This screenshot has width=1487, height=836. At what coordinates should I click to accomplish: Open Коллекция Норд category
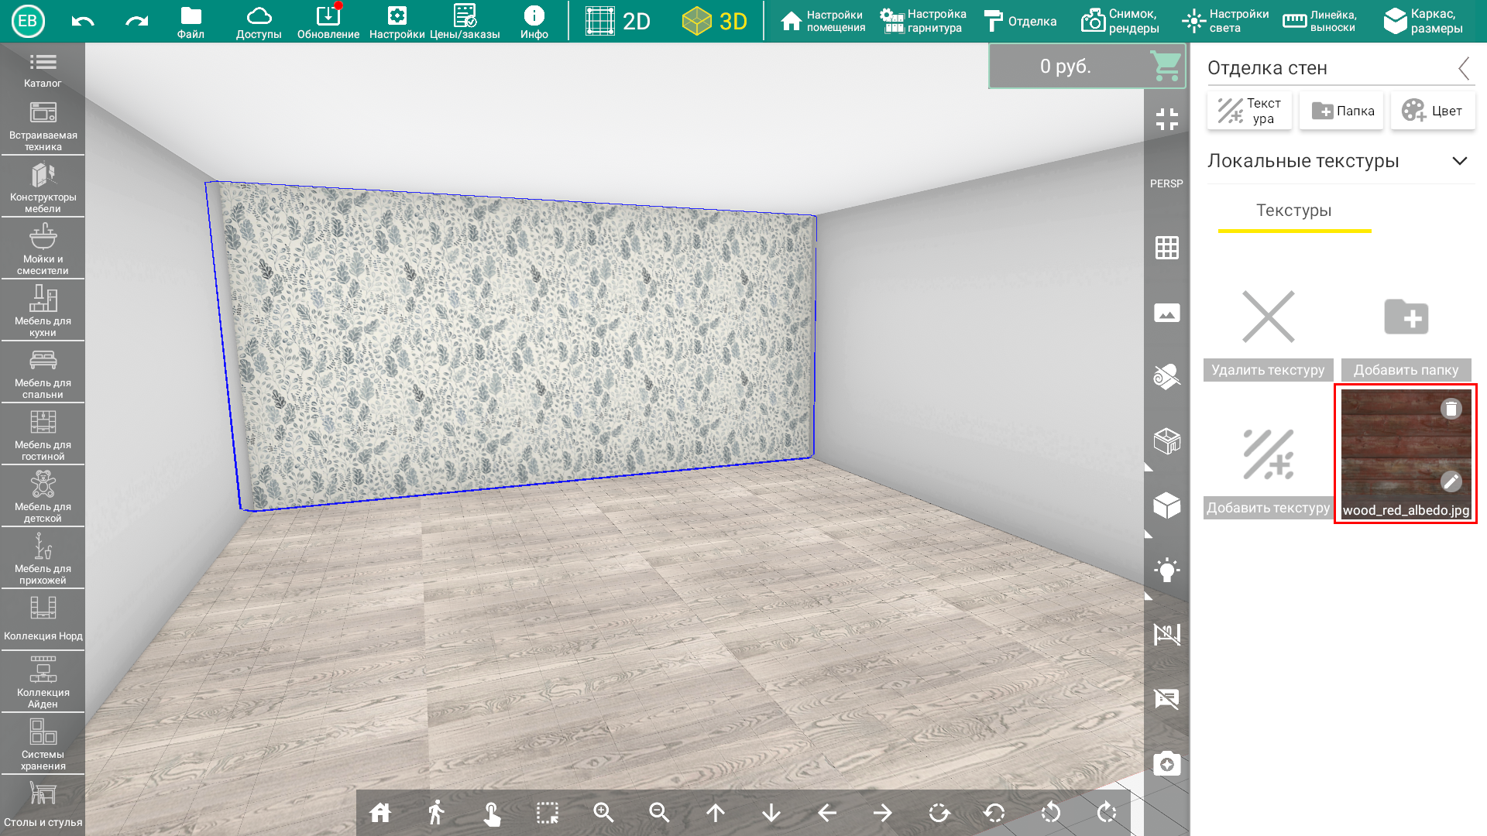tap(43, 619)
